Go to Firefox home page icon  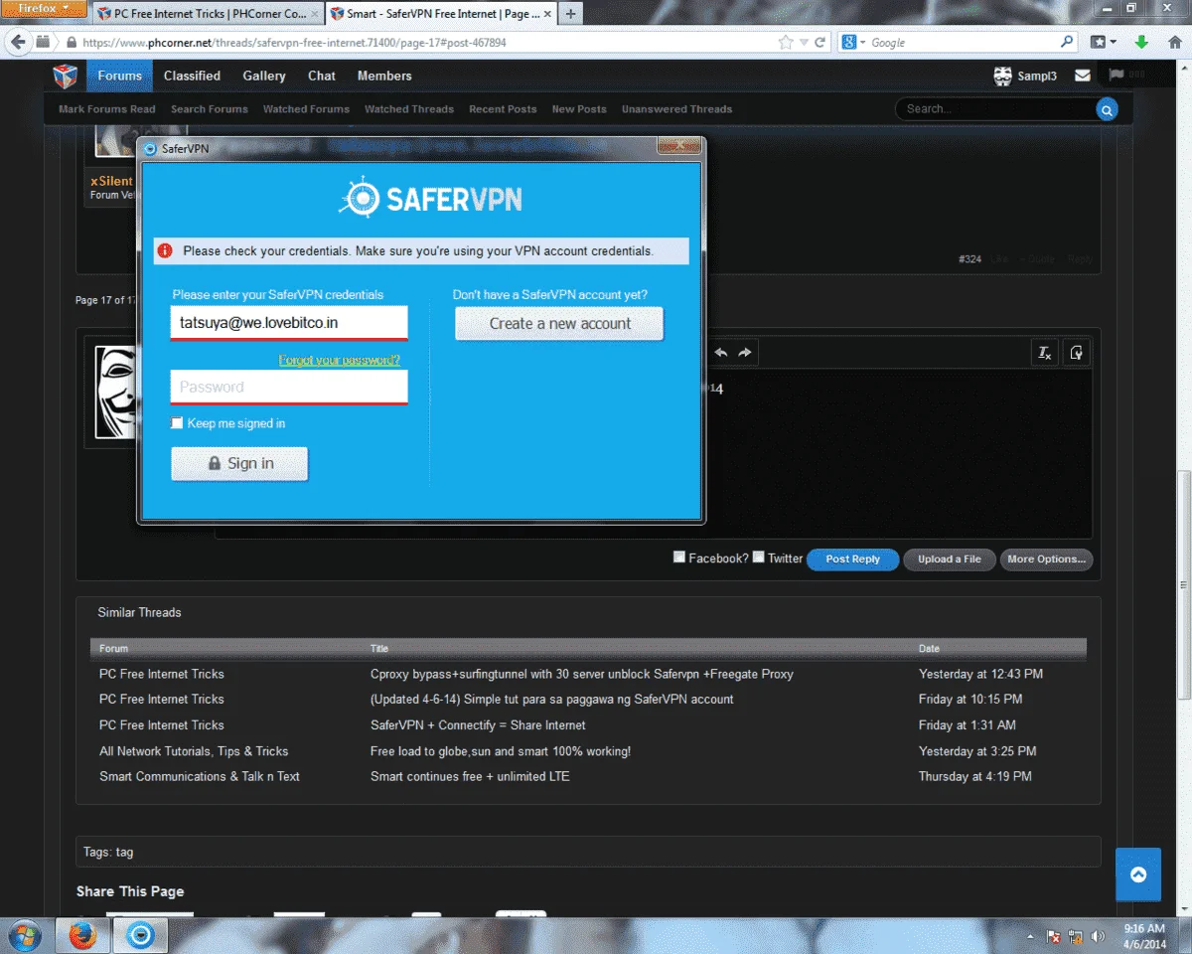[1174, 43]
